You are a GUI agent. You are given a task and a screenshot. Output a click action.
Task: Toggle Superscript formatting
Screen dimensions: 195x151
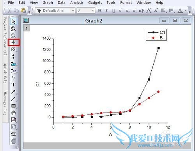click(x=121, y=11)
